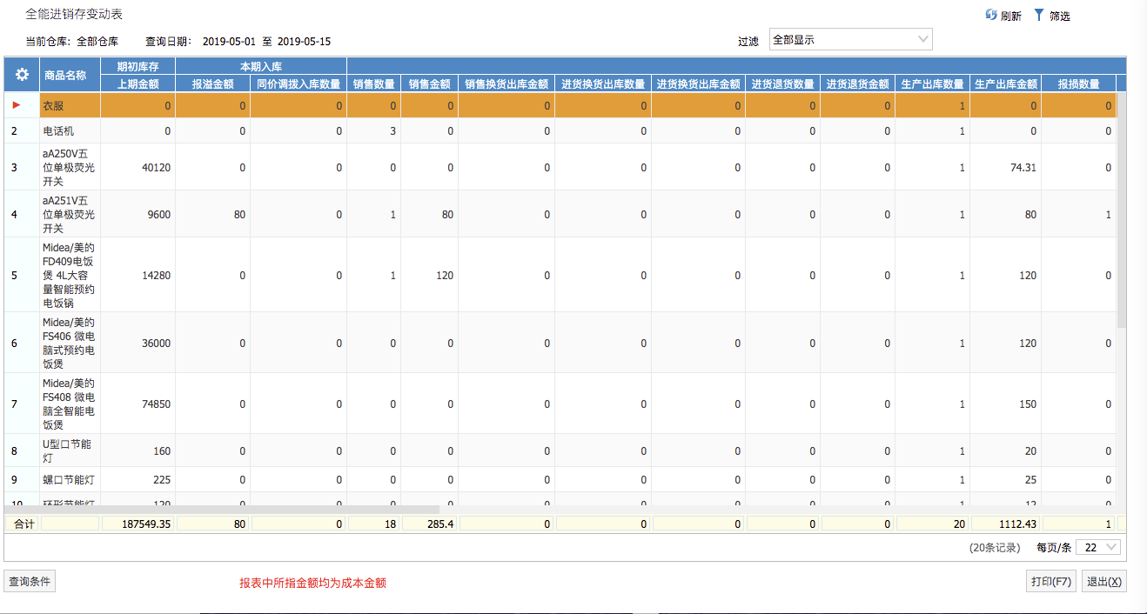Click the 合计 summary row label
The image size is (1147, 614).
coord(23,524)
